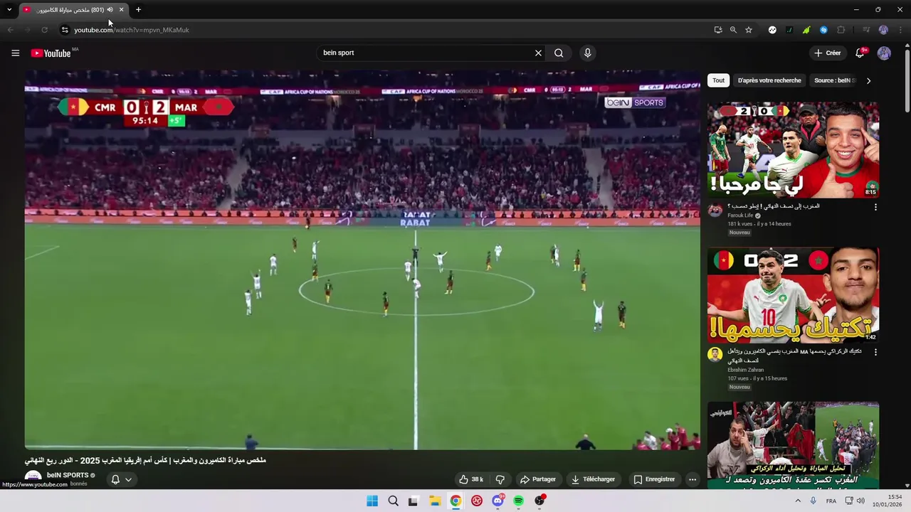Viewport: 911px width, 512px height.
Task: Open the tab search dropdown arrow
Action: [x=9, y=10]
